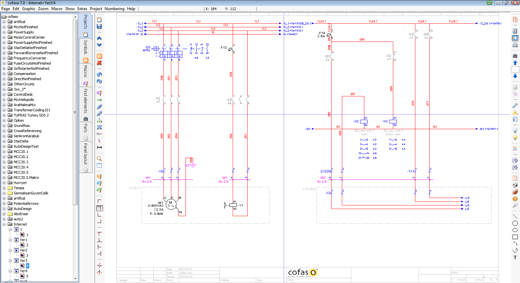Expand the MCC20.3 project node

4,162
